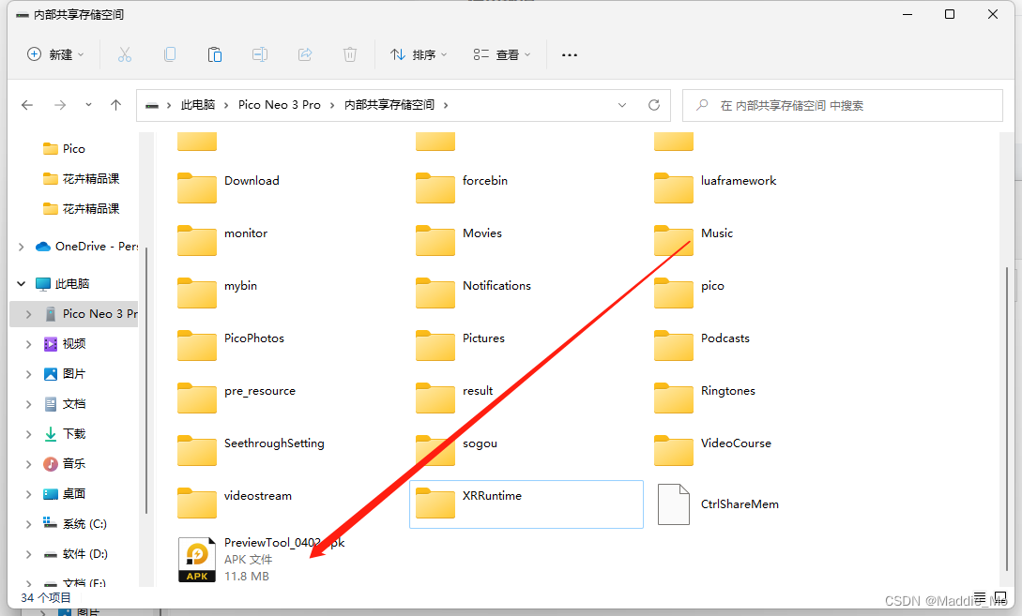Open the three-dot more options menu
1022x616 pixels.
pos(570,55)
